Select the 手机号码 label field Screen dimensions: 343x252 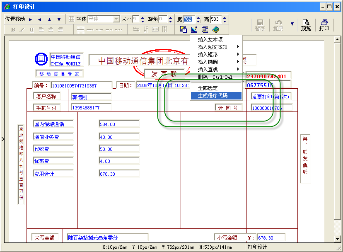point(46,108)
